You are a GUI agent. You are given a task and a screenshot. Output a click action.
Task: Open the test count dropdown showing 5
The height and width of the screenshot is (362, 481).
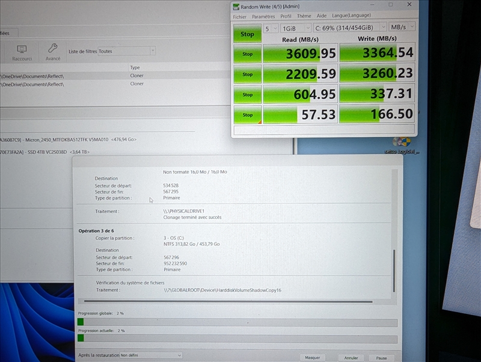pyautogui.click(x=271, y=28)
